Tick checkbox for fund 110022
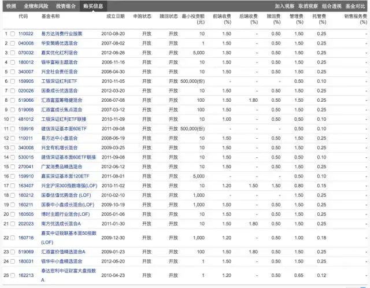Viewport: 370px width, 288px height. tap(13, 34)
